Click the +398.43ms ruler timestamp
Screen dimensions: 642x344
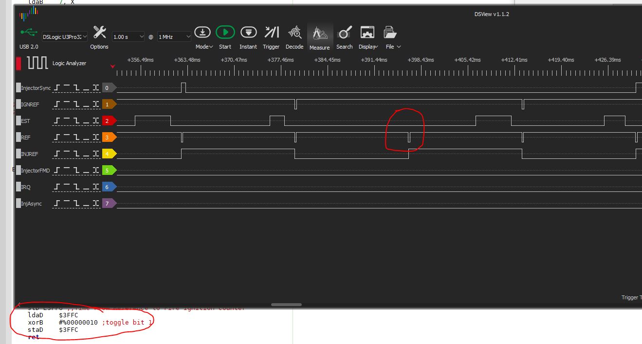click(421, 60)
